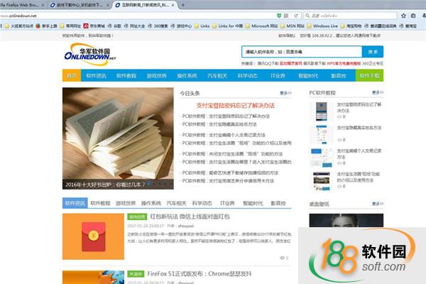Open 操作系统 in the blue navigation bar
This screenshot has width=426, height=284.
(x=187, y=75)
